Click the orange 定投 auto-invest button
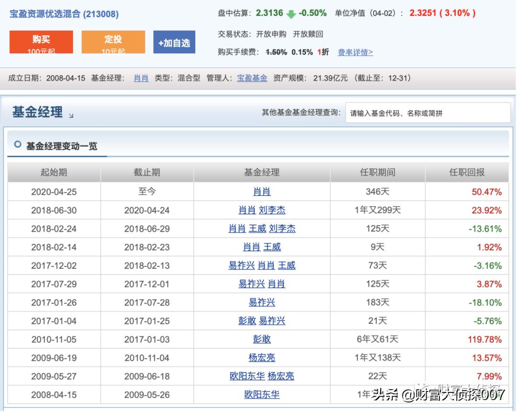This screenshot has width=517, height=413. (113, 42)
